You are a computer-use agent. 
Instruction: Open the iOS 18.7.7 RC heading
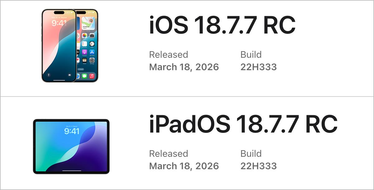pyautogui.click(x=222, y=25)
